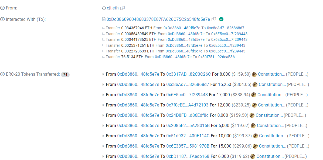The height and width of the screenshot is (160, 323).
Task: Open contract address 0xDd386096048683378E87FA626C75C2b548fd5e7e
Action: pyautogui.click(x=158, y=19)
